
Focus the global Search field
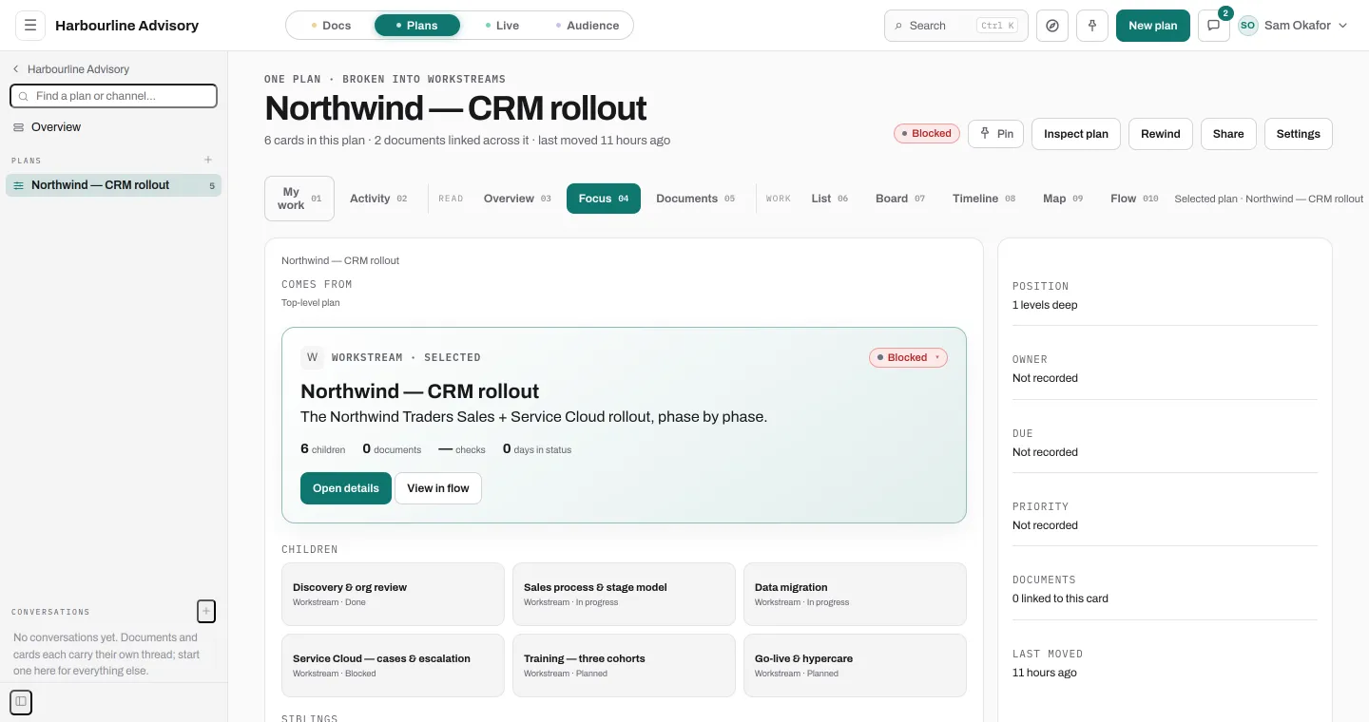[x=956, y=26]
